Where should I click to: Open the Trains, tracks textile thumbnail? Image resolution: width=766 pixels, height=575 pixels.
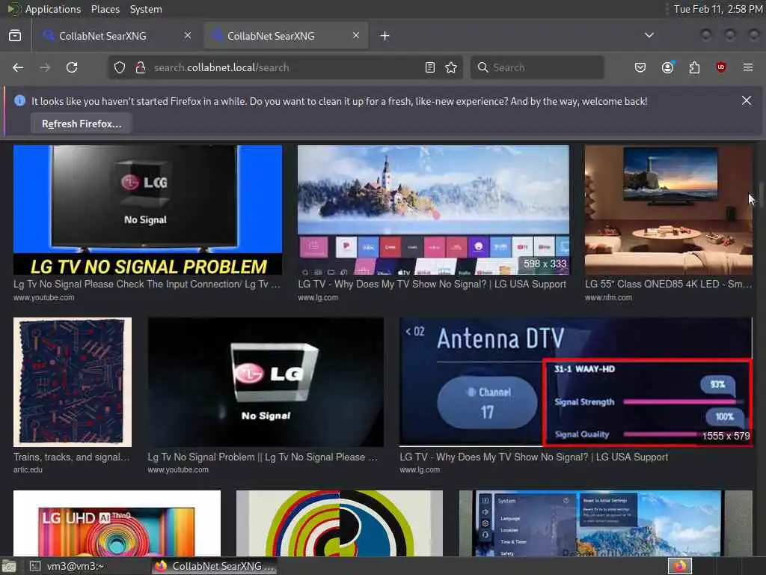pyautogui.click(x=73, y=383)
